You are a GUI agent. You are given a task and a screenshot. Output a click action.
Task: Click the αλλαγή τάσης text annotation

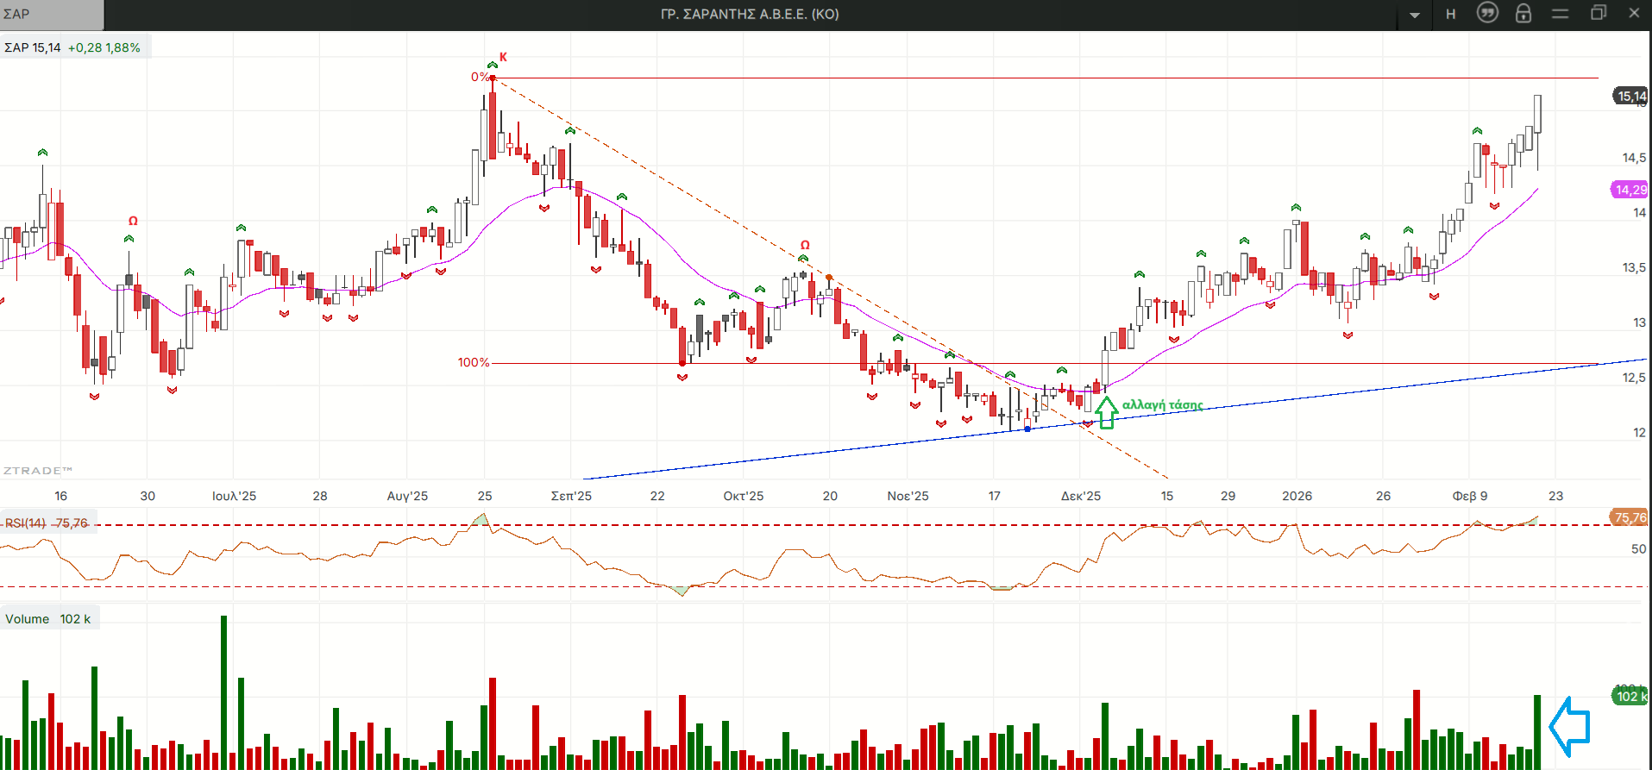tap(1162, 404)
